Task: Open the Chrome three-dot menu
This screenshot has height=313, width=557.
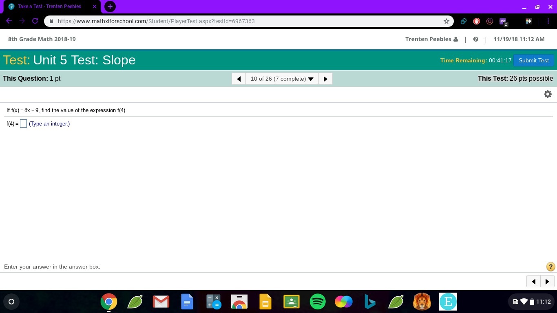Action: tap(548, 21)
